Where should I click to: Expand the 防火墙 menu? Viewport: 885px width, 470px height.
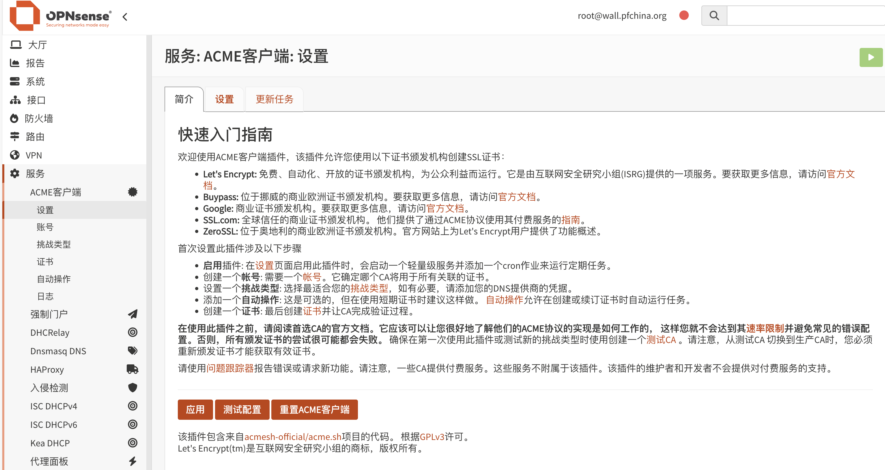(39, 119)
